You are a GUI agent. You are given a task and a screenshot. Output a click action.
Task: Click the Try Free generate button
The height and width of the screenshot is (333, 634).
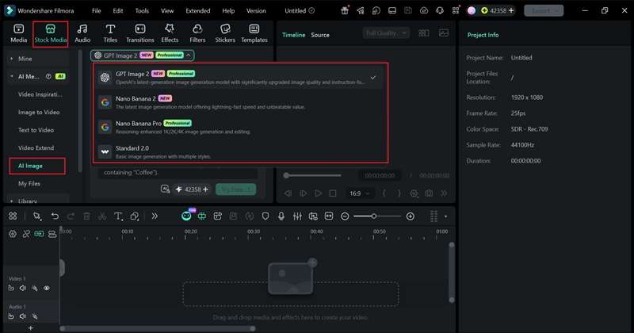point(235,189)
